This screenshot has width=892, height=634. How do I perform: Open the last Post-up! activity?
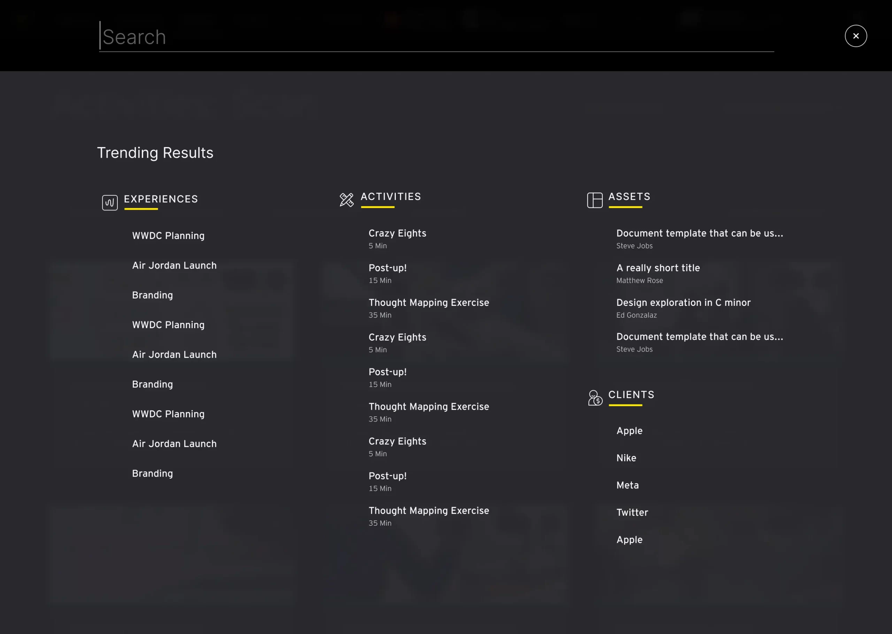pyautogui.click(x=388, y=476)
